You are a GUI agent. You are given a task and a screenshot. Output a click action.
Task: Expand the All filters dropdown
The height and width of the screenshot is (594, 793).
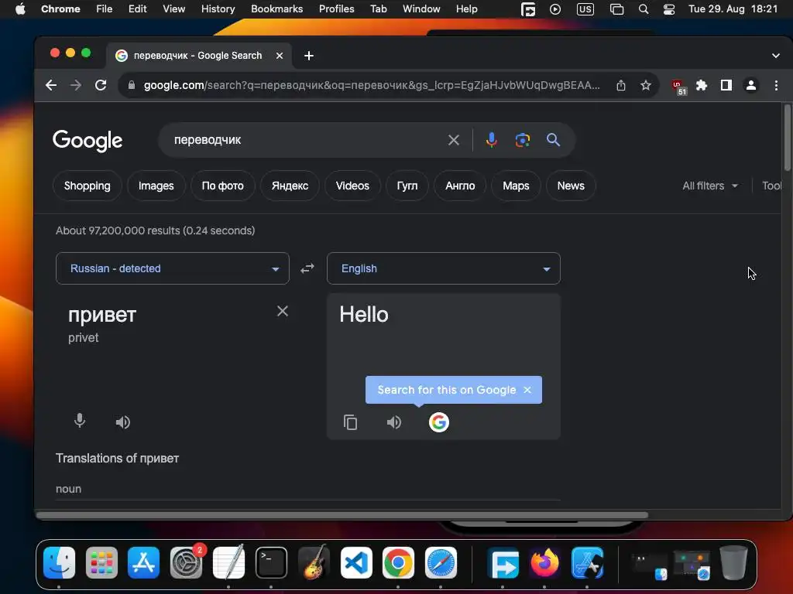pos(710,186)
